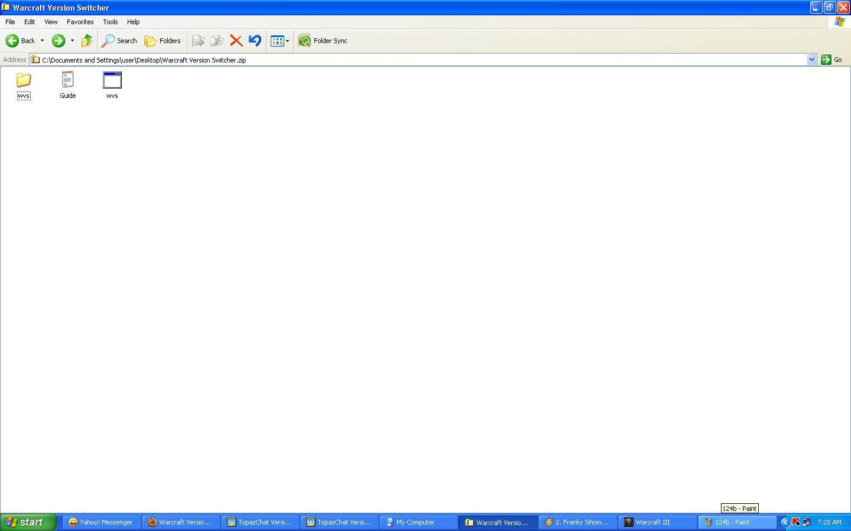Screen dimensions: 851x531
Task: Delete selected item with red X
Action: pyautogui.click(x=236, y=41)
